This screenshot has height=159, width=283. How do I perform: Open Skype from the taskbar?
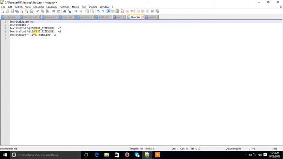click(137, 155)
